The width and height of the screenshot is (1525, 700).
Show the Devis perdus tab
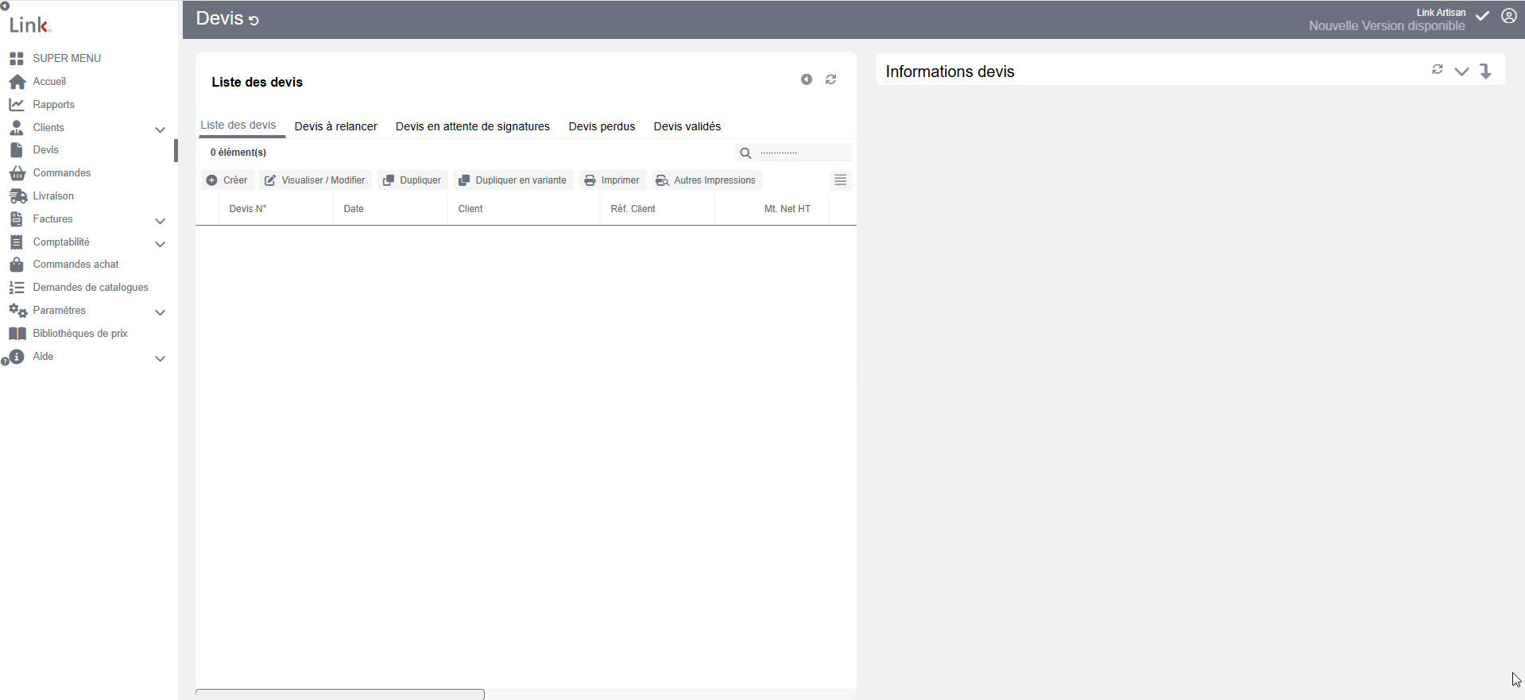tap(602, 126)
